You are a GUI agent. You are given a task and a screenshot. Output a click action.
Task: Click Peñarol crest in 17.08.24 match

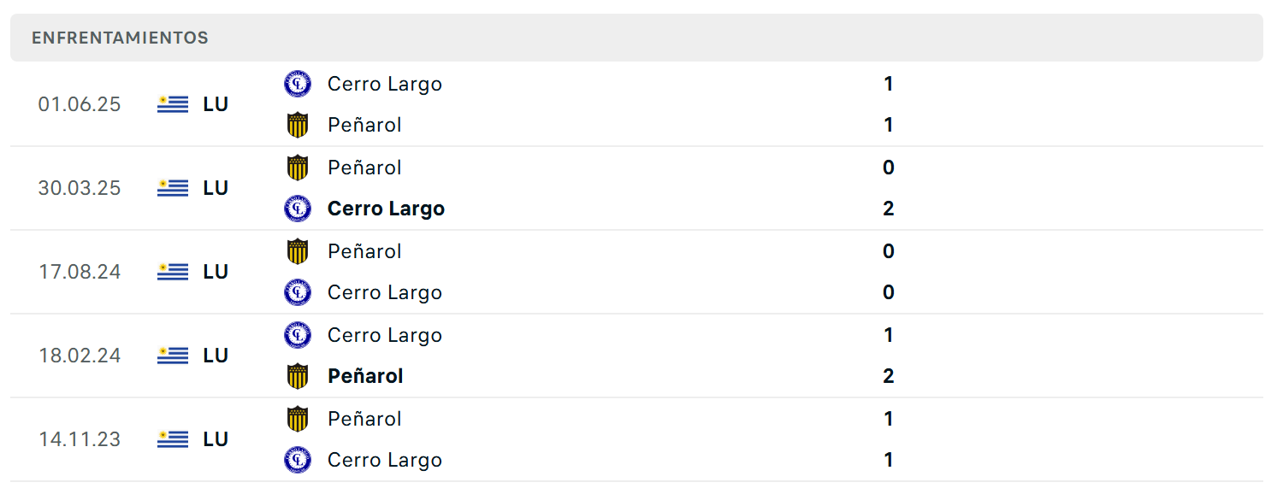[x=298, y=251]
